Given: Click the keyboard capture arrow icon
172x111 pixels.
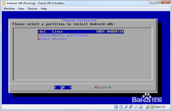Looking at the screenshot, I should click(152, 107).
